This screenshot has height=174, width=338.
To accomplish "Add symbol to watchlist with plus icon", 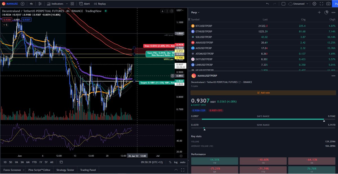I will click(x=319, y=12).
